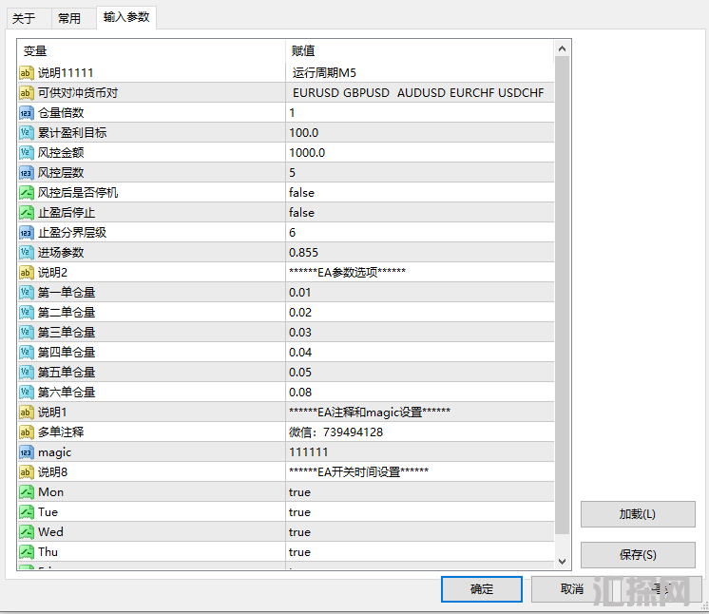Click the vertical scrollbar thumb
Screen dimensions: 709x614
coord(563,295)
